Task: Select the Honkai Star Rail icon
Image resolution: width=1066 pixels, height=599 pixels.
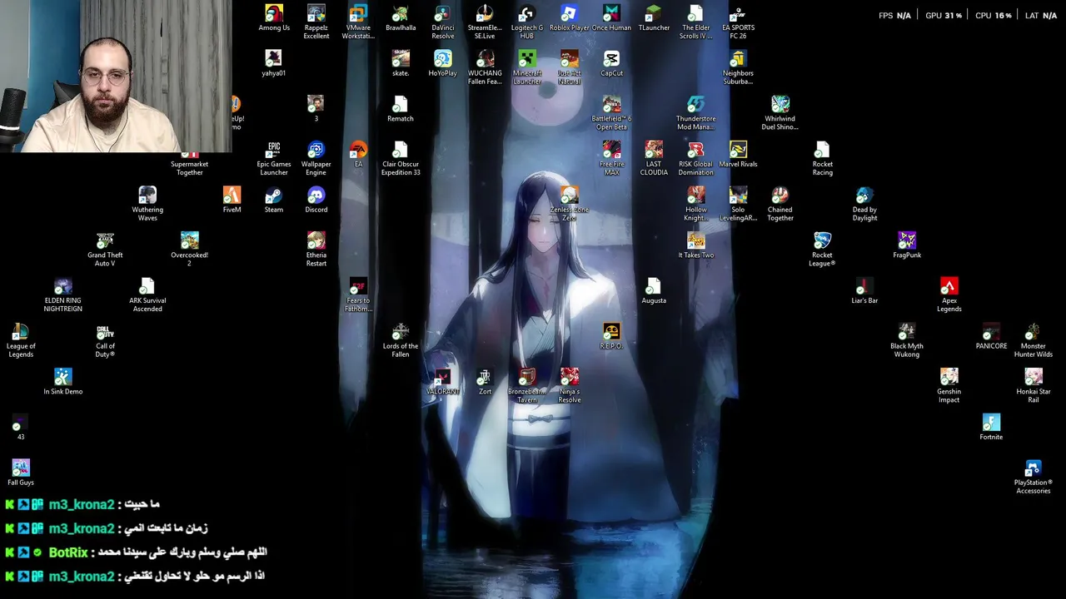Action: click(1033, 386)
